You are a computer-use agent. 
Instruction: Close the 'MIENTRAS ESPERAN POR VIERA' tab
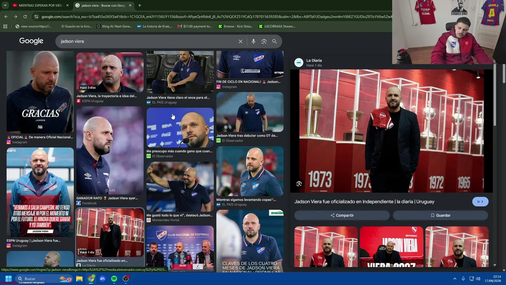click(67, 6)
